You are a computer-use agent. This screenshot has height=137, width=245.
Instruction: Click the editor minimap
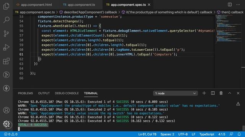(x=228, y=29)
